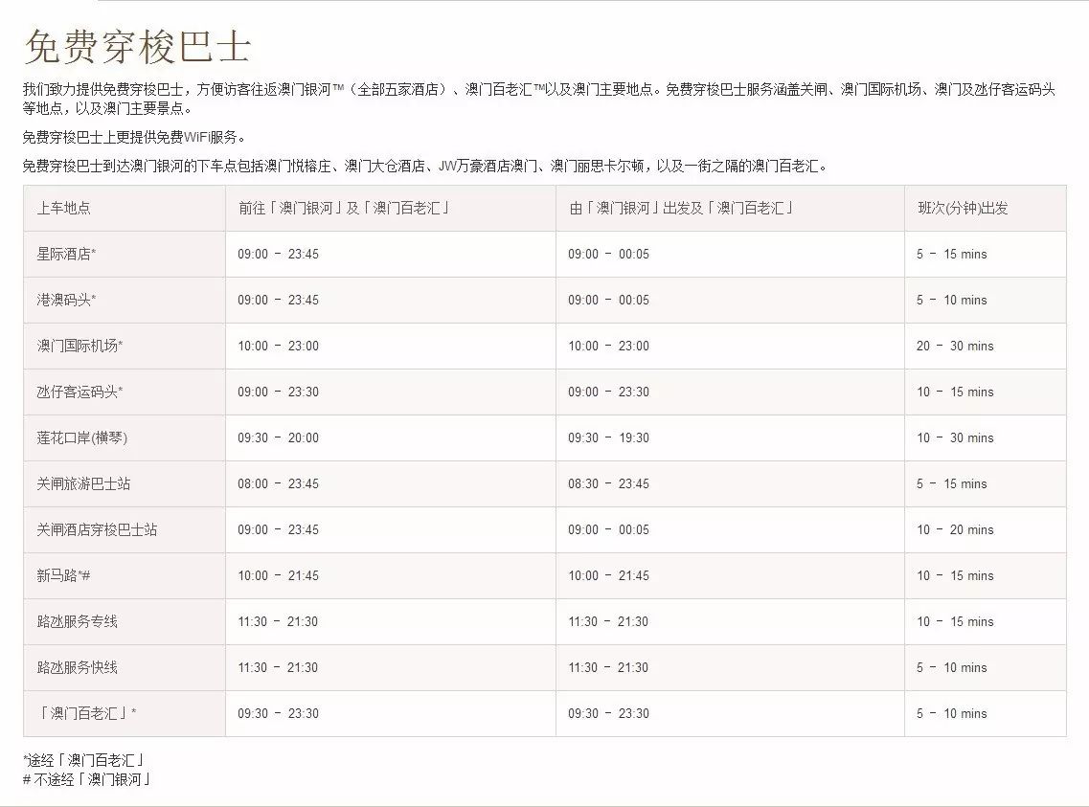Click the 莲花口岸(横琴) row label
The width and height of the screenshot is (1089, 807).
pos(82,437)
